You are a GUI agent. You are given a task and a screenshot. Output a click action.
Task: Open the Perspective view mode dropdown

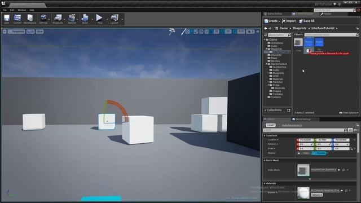pos(16,32)
